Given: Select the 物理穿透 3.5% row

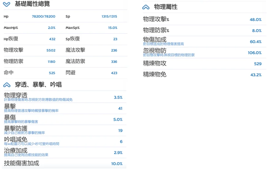Looking at the screenshot, I should coord(63,97).
